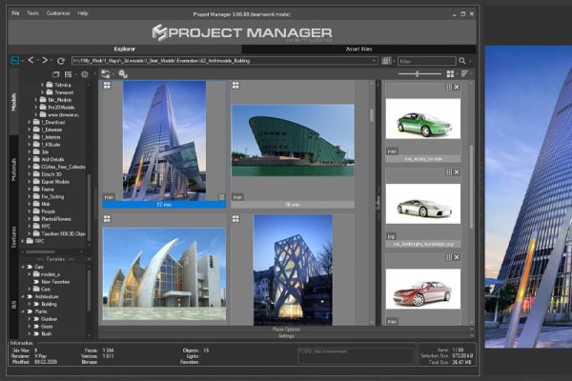Click the dotted grid icon on silver car card
Screen dimensions: 572x381
(449, 172)
